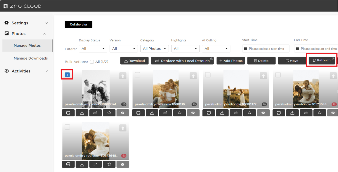Uncheck the first photo's selected checkbox

pyautogui.click(x=67, y=75)
